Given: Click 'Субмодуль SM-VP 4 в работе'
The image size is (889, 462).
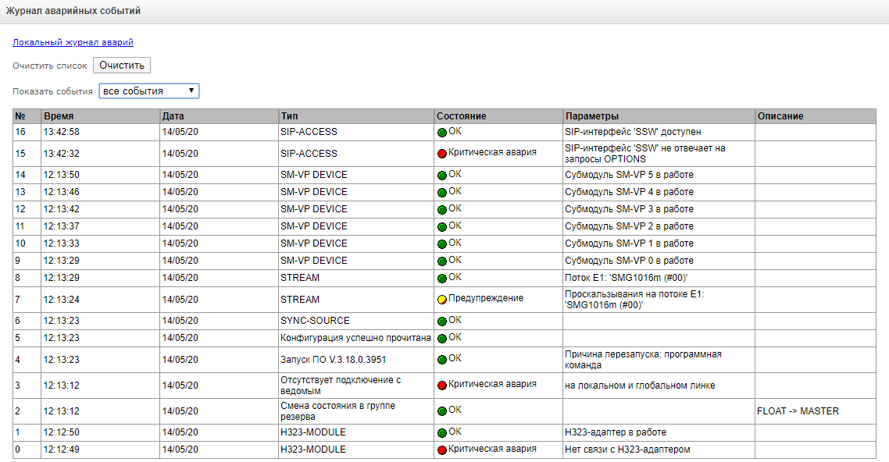Looking at the screenshot, I should point(629,192).
